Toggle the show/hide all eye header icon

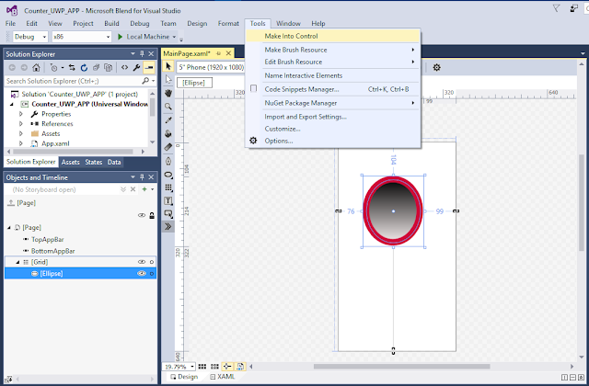pos(141,215)
